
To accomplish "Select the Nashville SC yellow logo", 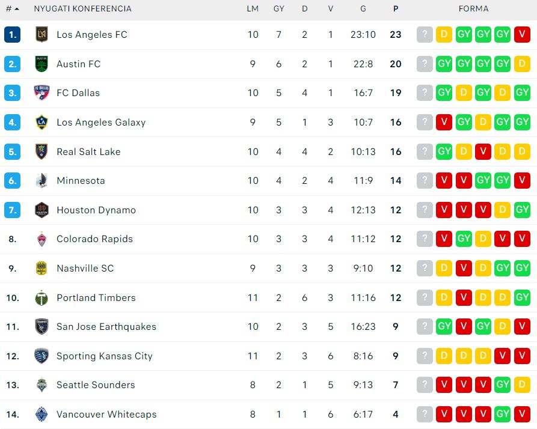I will coord(41,268).
